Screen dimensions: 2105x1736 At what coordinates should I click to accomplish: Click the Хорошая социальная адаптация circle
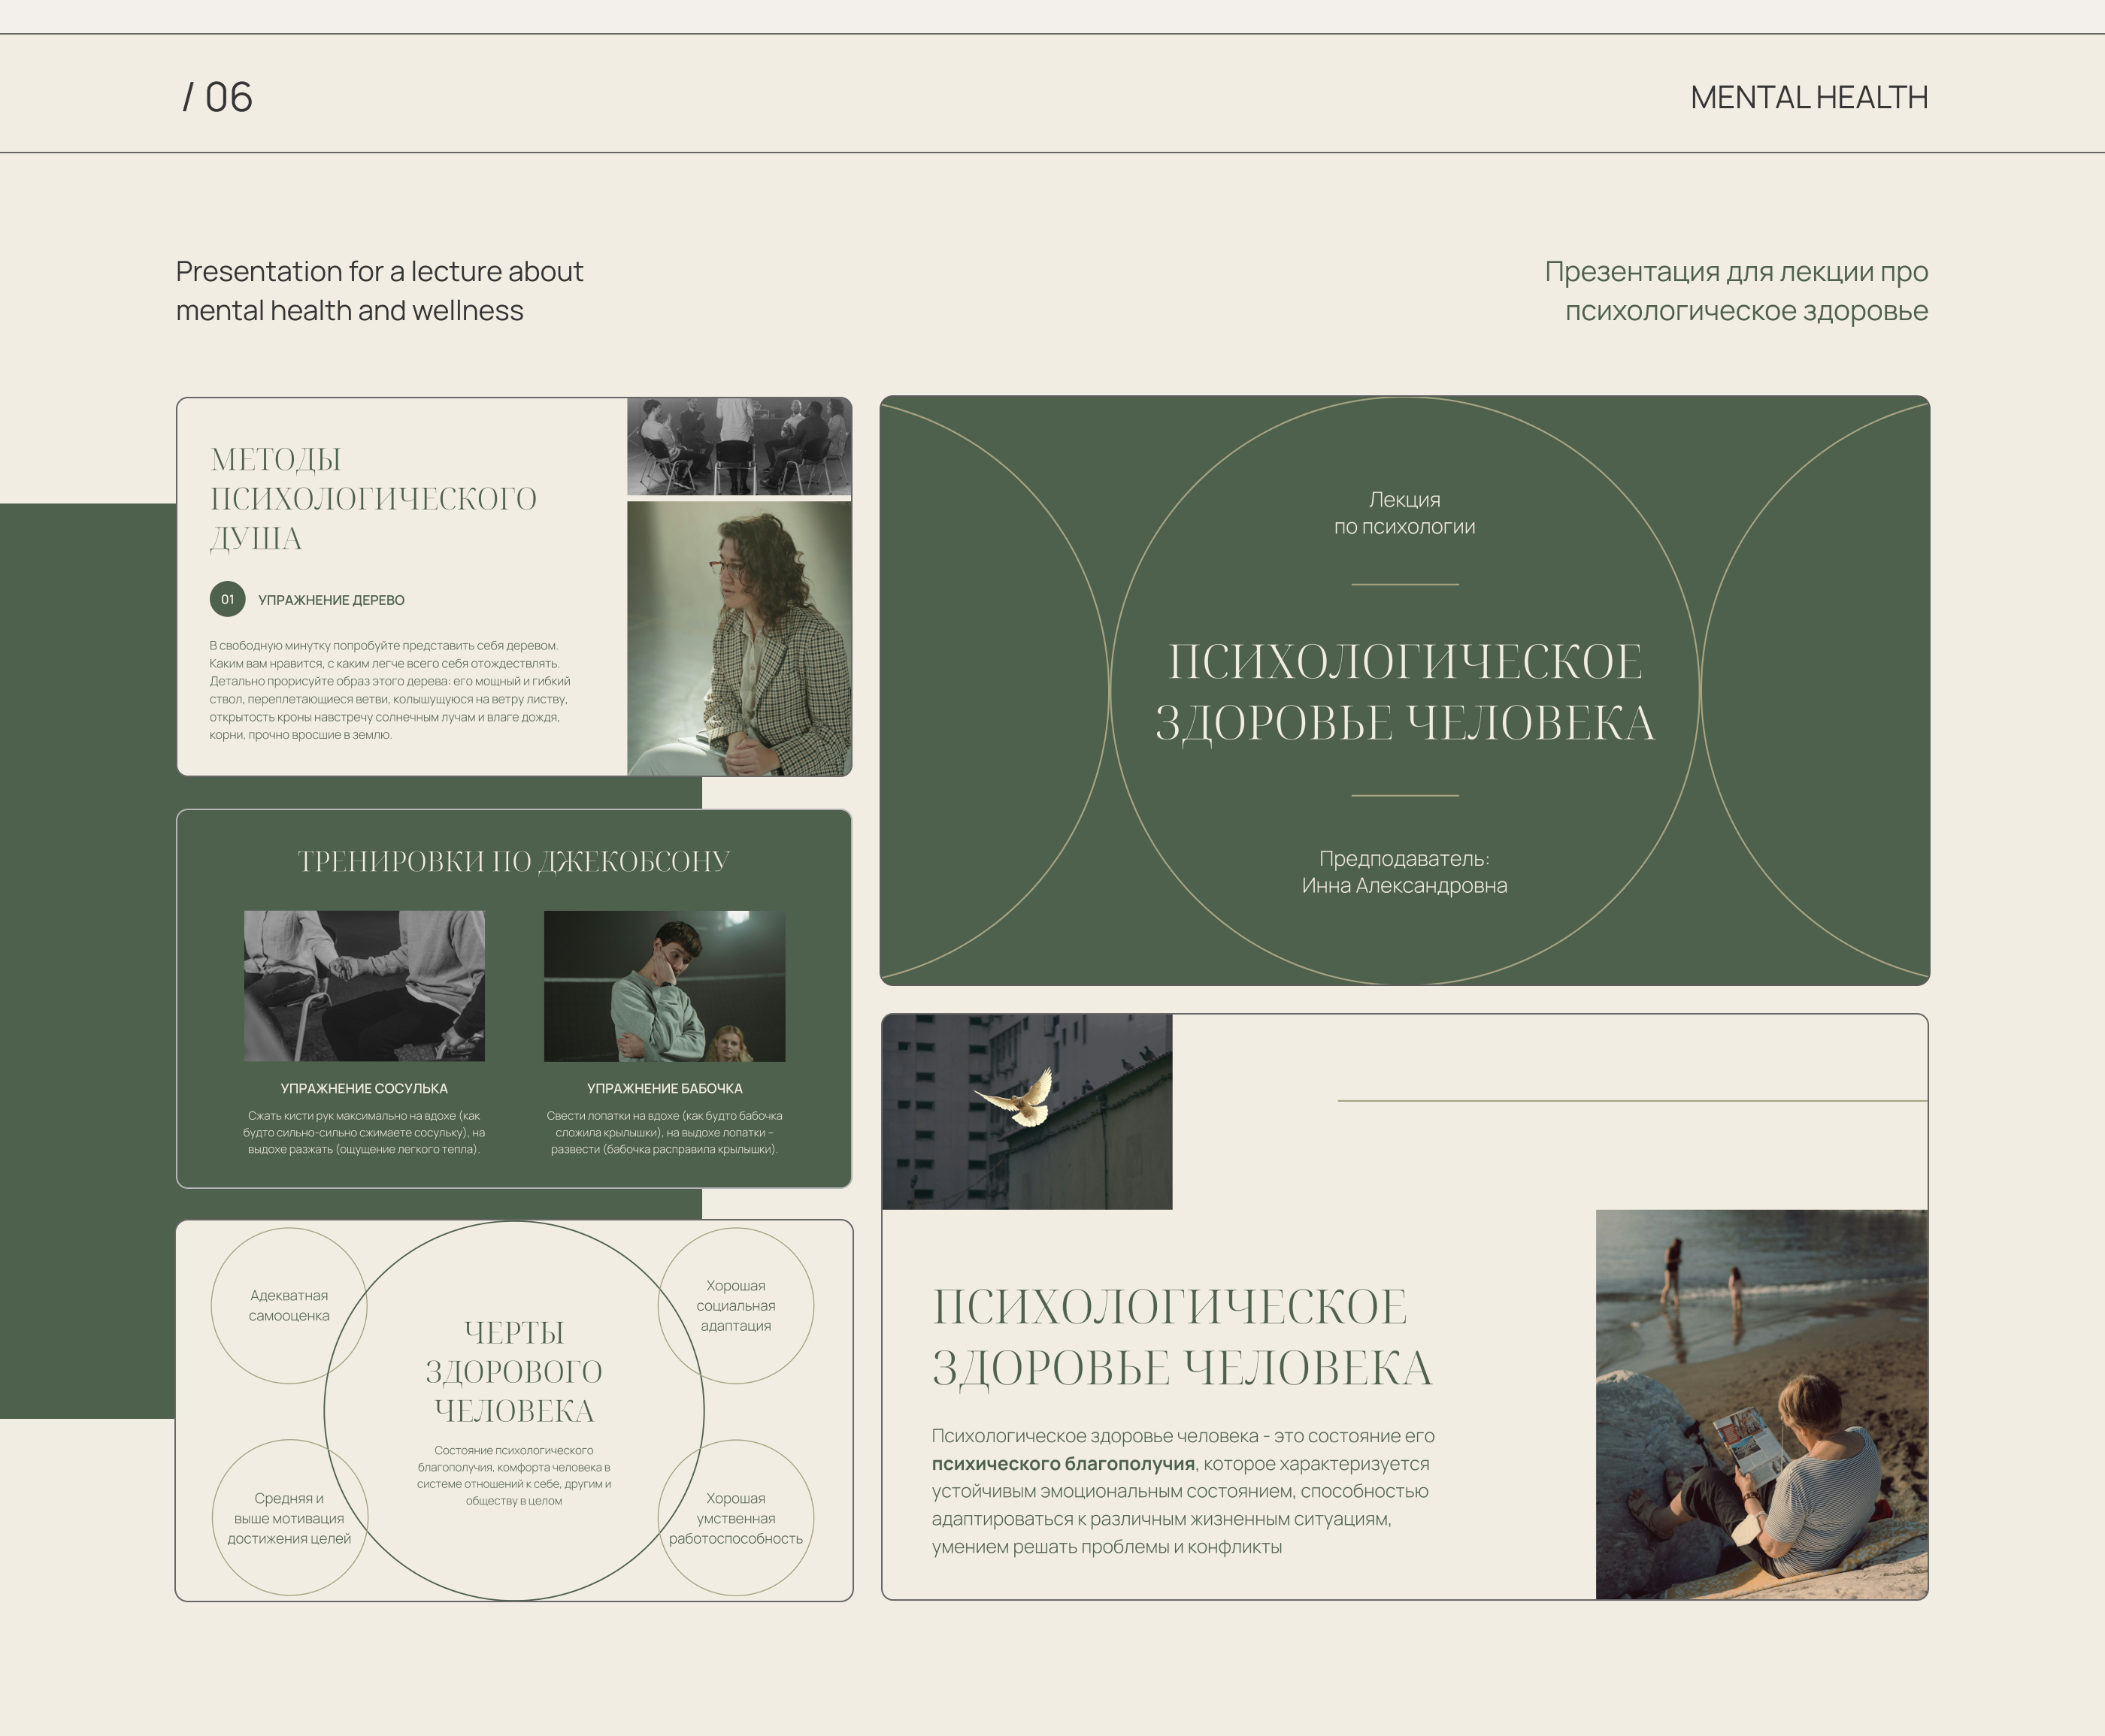[735, 1305]
